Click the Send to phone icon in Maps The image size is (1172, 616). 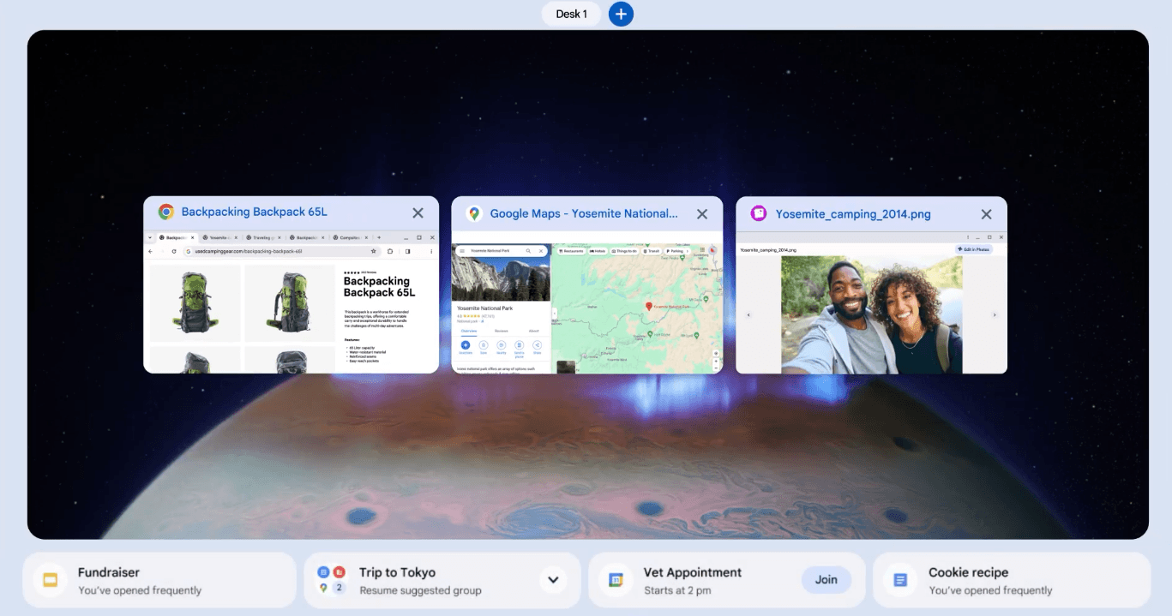tap(519, 345)
